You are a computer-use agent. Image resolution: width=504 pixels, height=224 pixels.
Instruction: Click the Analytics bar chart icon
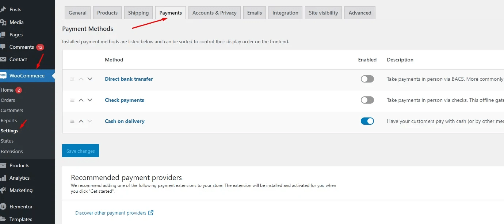[x=3, y=178]
